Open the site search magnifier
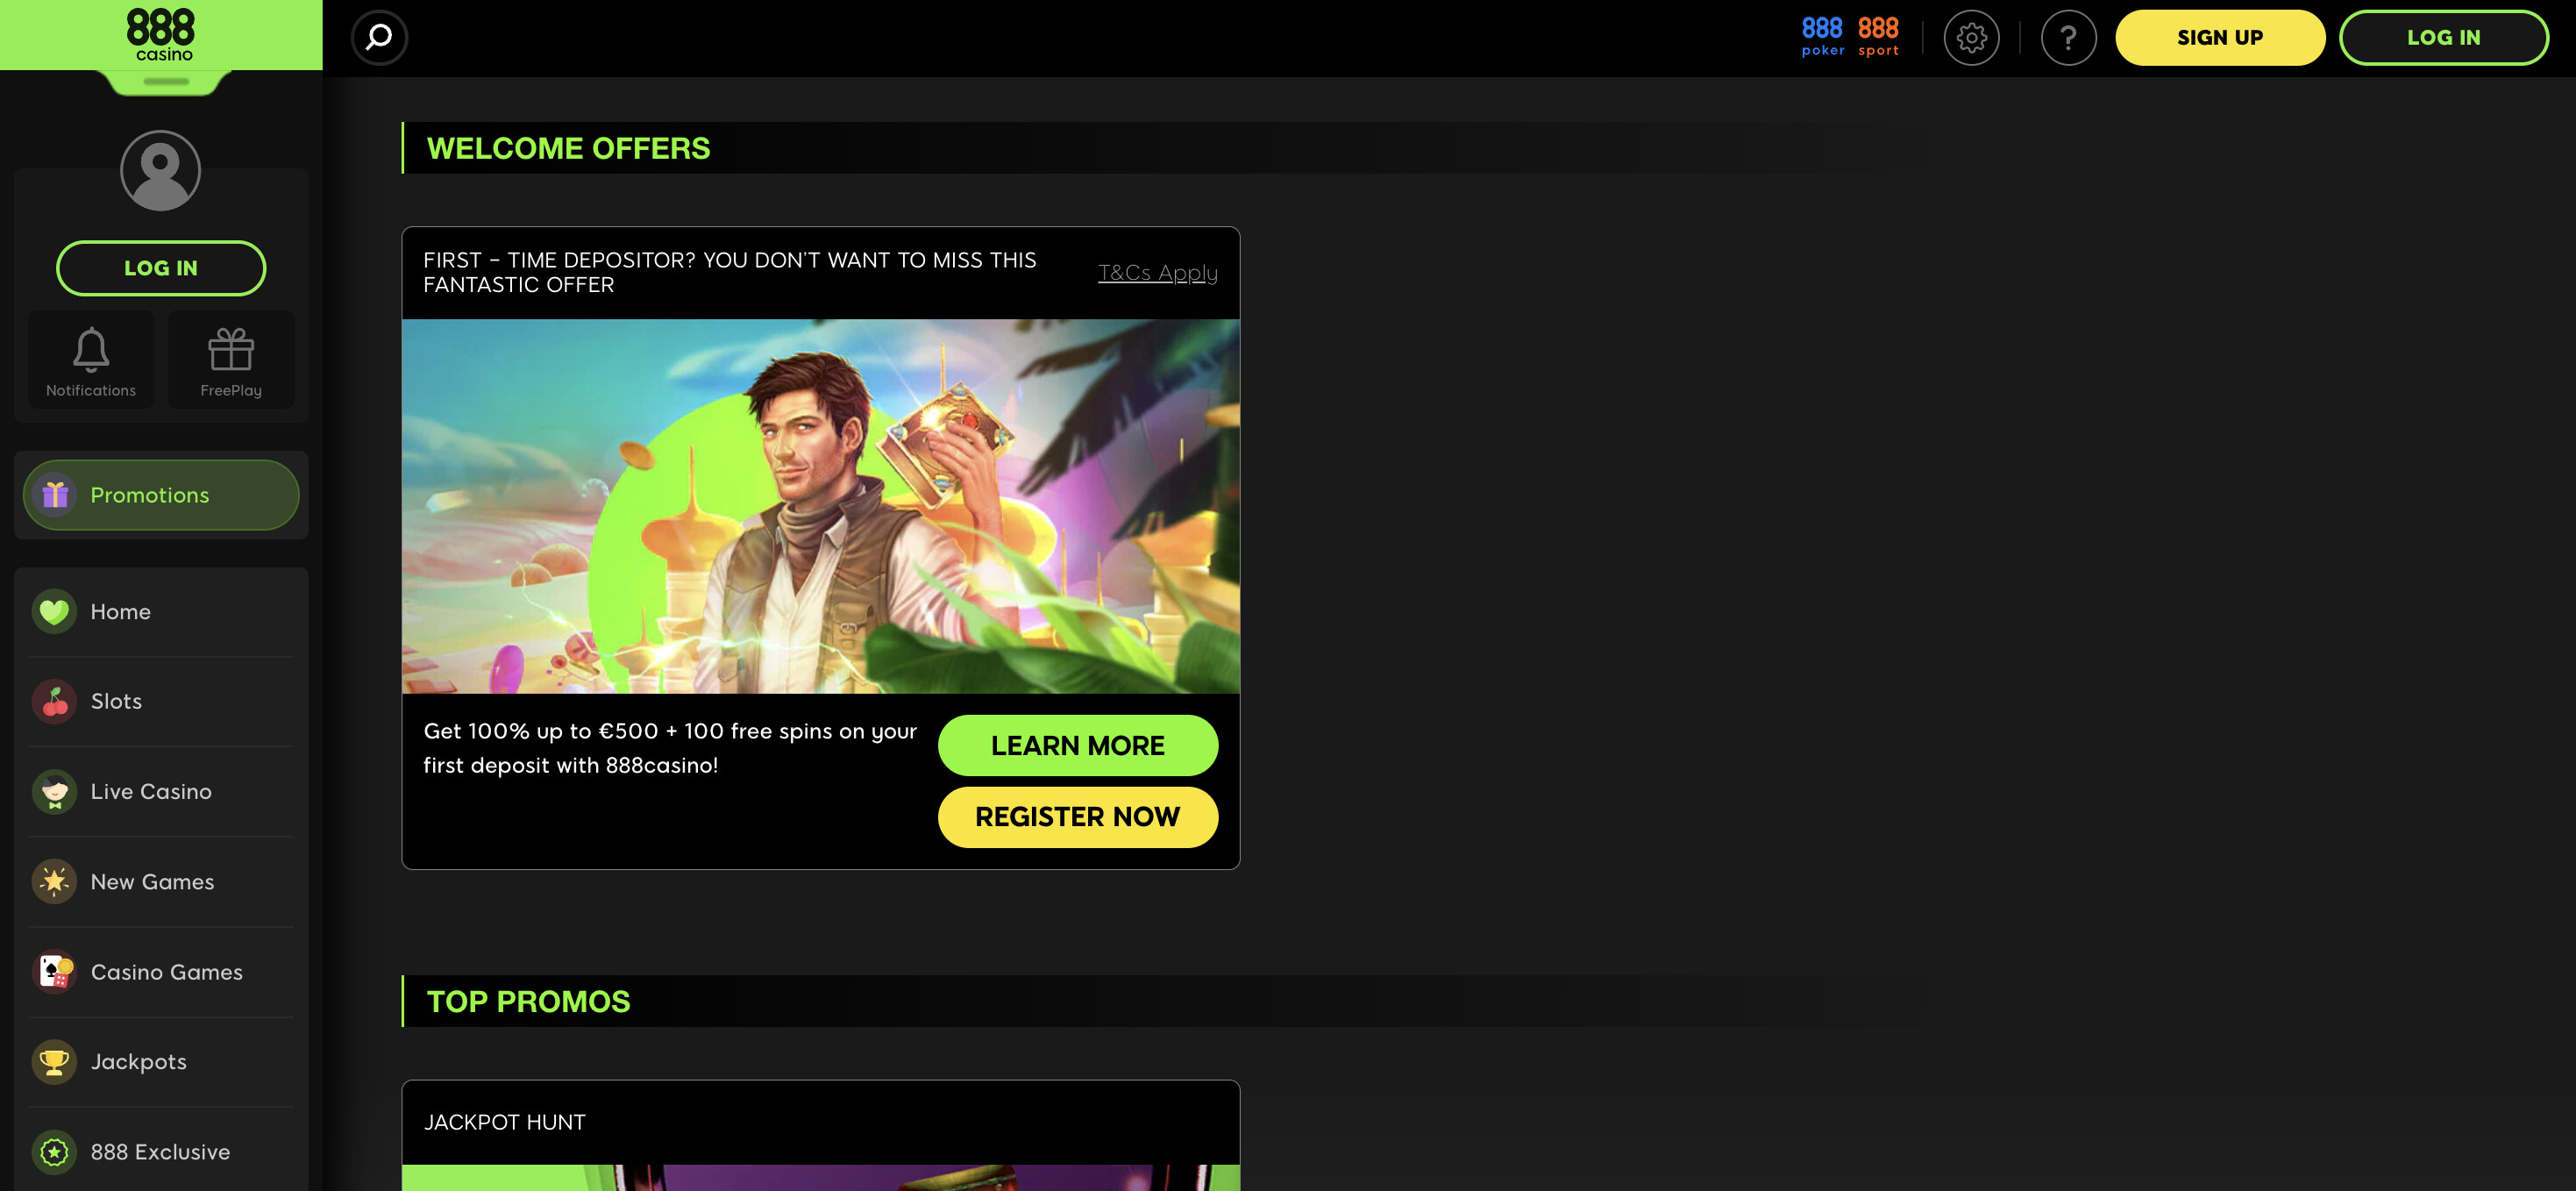 (x=378, y=37)
